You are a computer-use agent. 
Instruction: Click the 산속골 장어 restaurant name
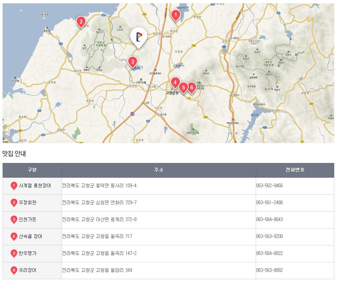click(31, 237)
